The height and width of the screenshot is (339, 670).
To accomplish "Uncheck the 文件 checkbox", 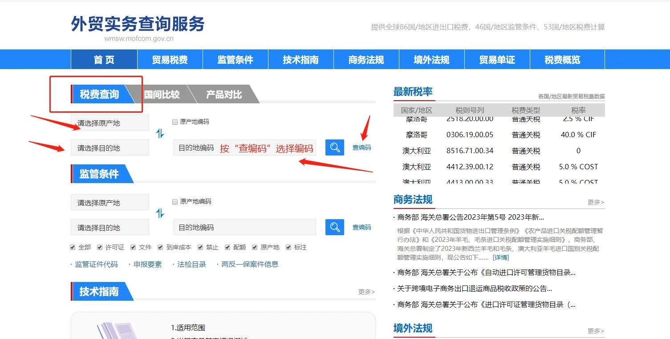I will coord(133,247).
